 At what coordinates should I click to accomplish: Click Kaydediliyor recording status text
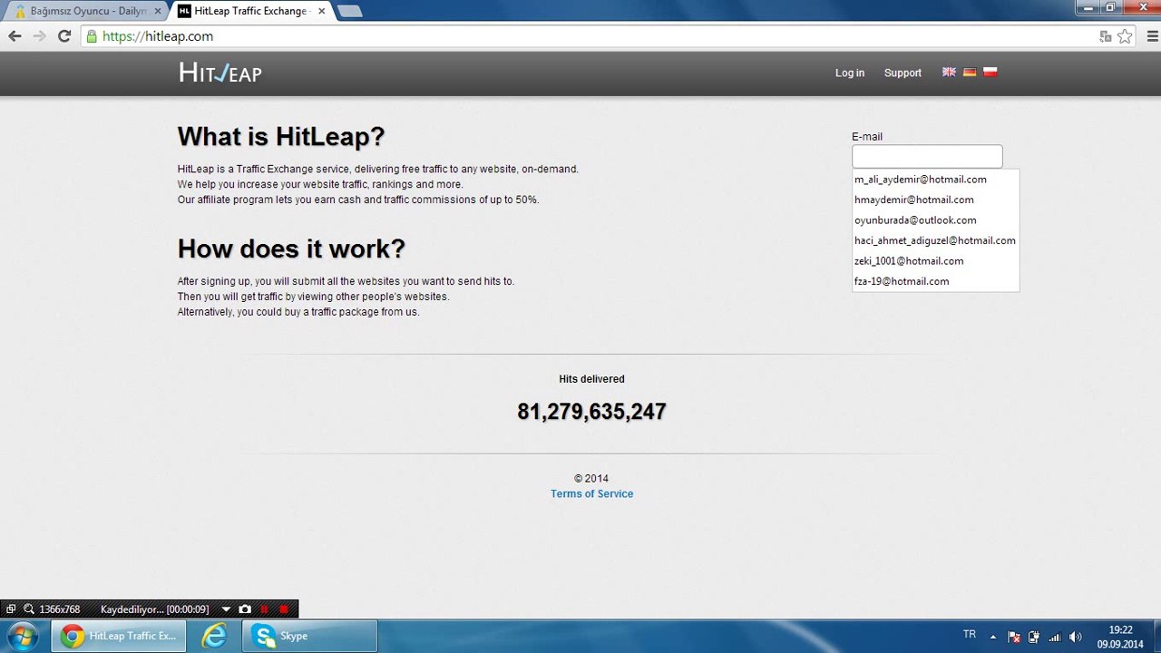coord(154,609)
